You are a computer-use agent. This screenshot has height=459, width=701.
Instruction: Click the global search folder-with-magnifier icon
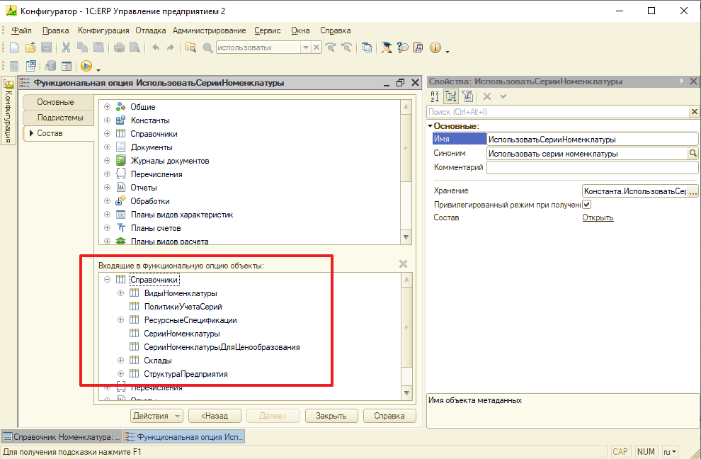pos(191,47)
